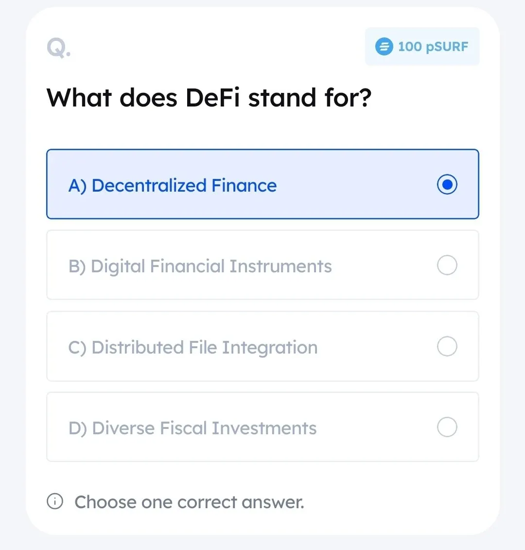525x550 pixels.
Task: Pick option C) Distributed File Integration
Action: 262,346
